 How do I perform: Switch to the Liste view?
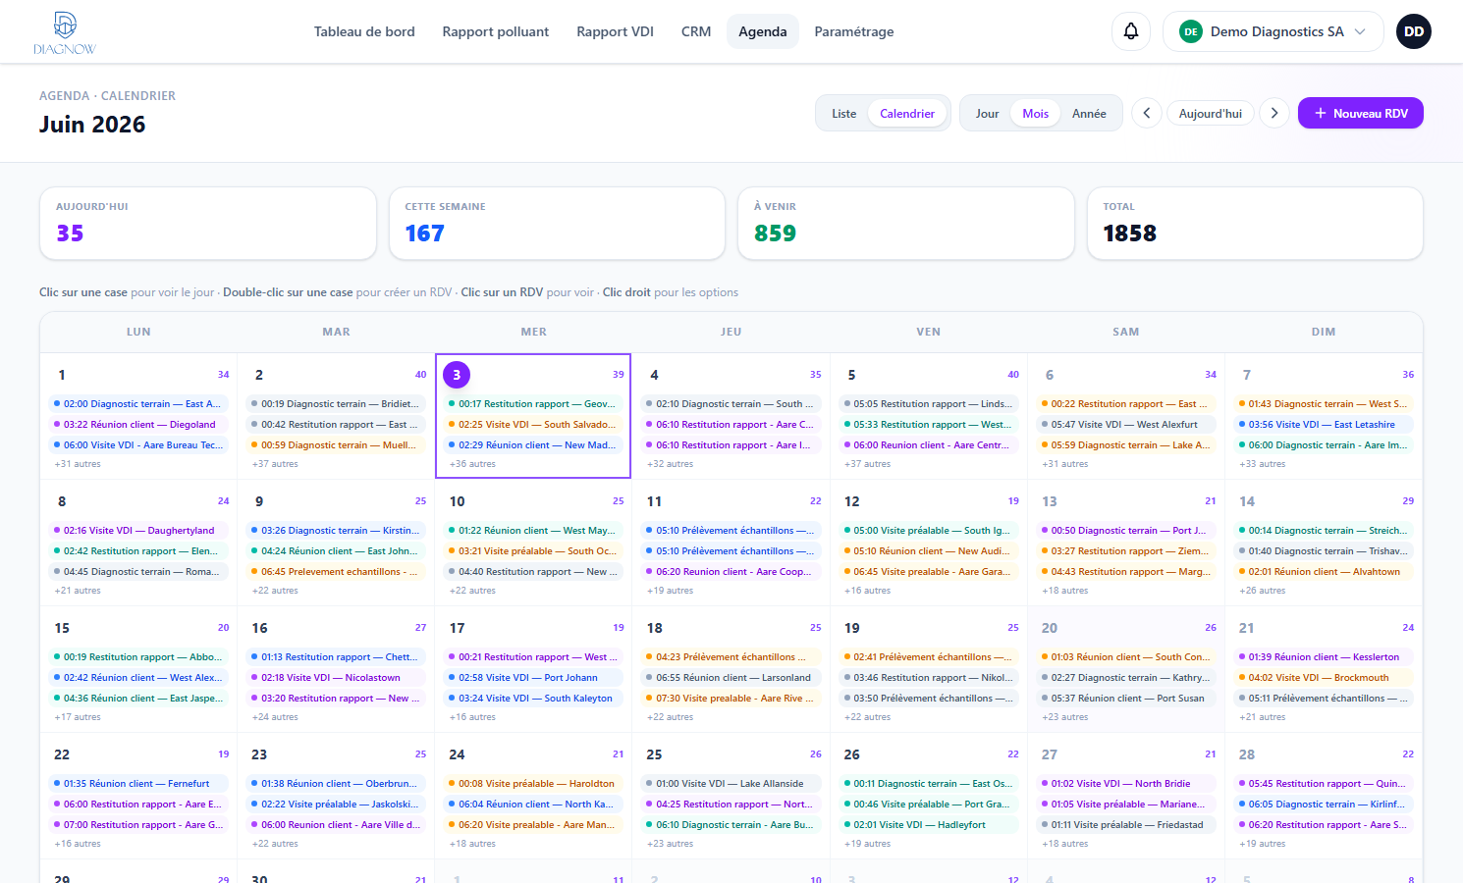(x=843, y=114)
